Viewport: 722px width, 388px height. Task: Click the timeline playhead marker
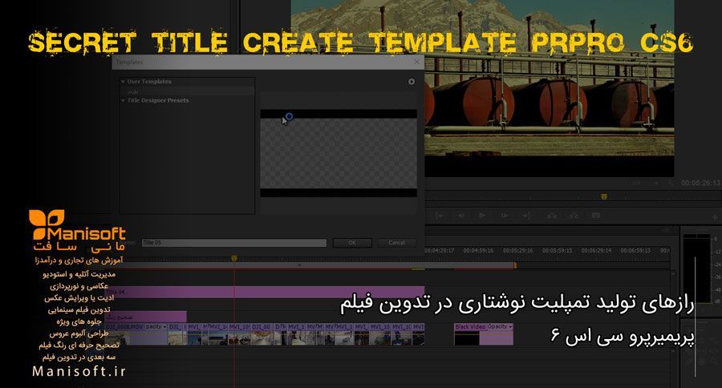(x=234, y=258)
